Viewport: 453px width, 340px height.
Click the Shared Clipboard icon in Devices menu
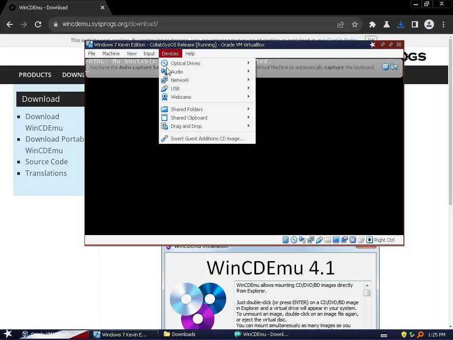(165, 118)
